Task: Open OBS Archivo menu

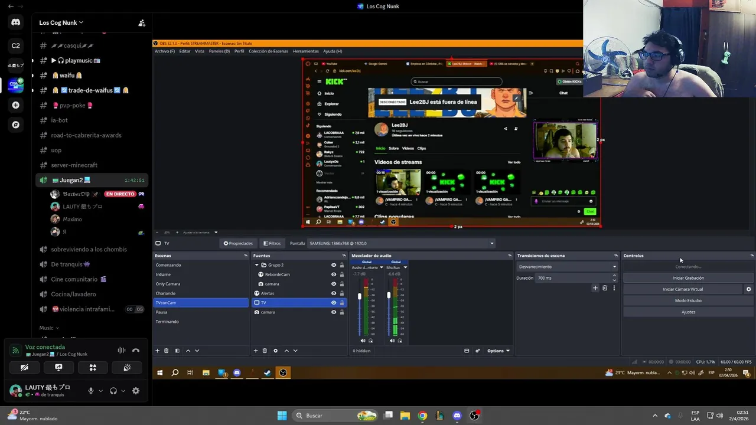Action: (x=164, y=51)
